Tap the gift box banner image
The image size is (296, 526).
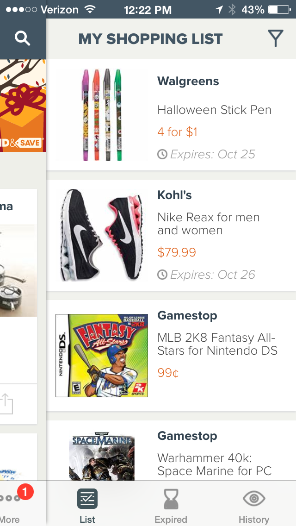coord(22,106)
